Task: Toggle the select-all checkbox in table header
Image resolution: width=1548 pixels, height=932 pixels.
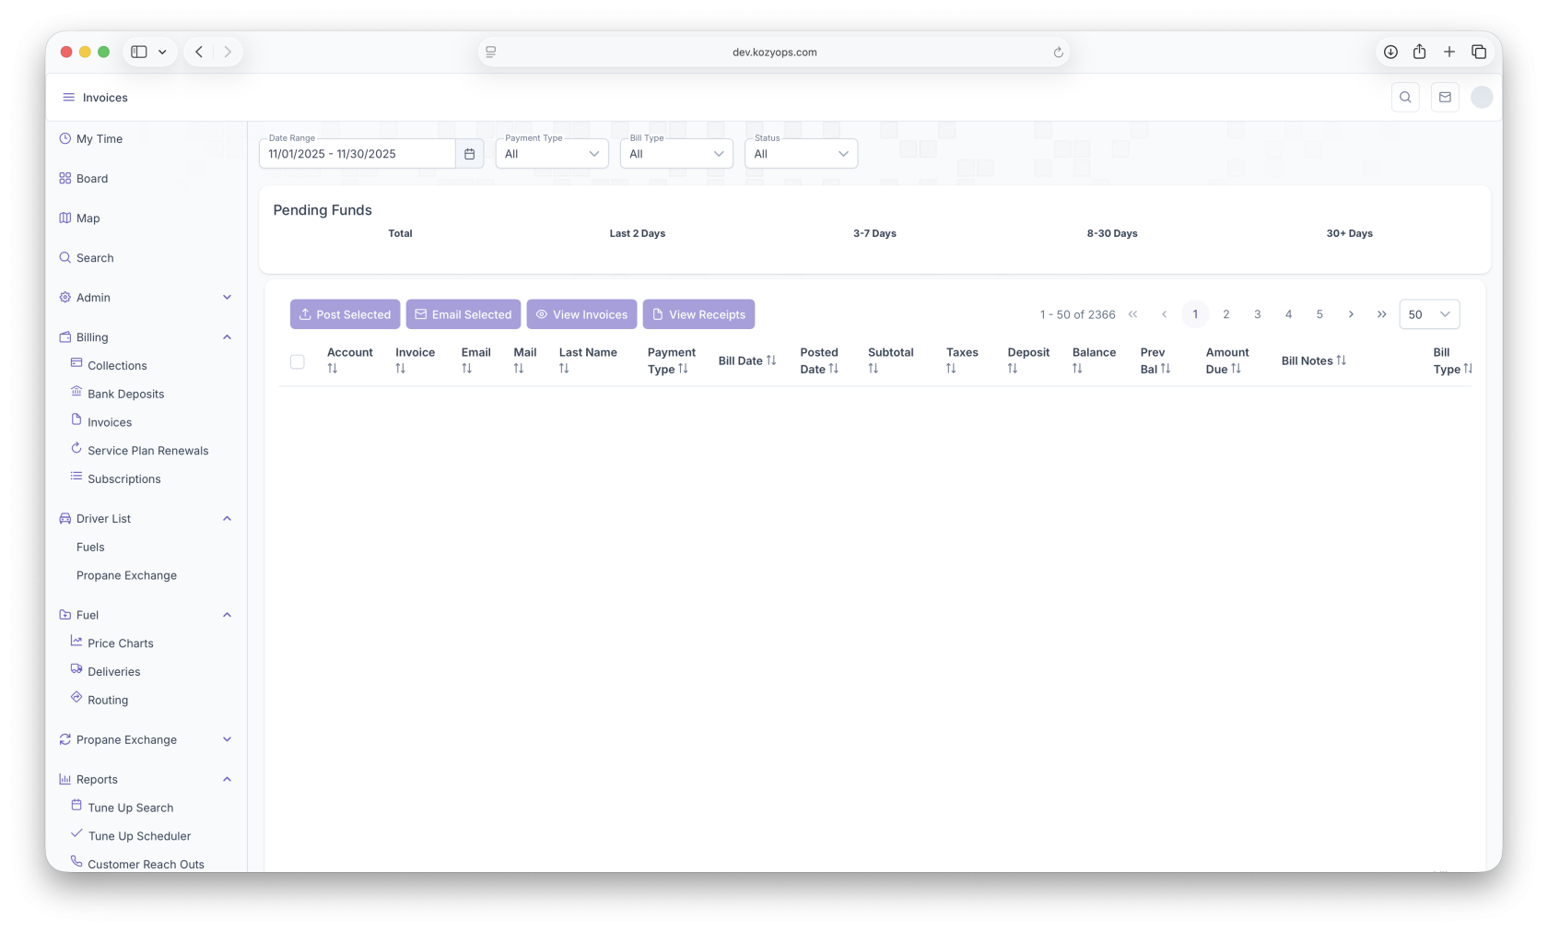Action: tap(298, 361)
